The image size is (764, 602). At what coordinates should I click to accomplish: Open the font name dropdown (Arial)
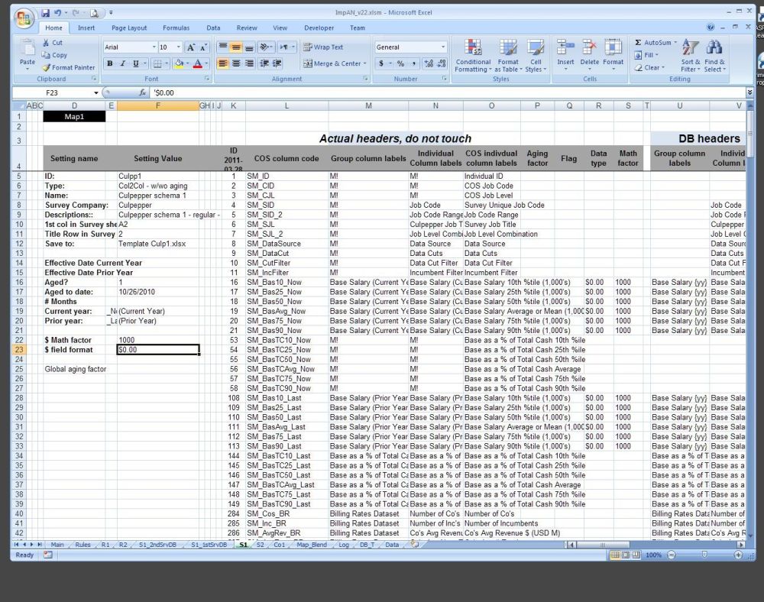tap(152, 47)
